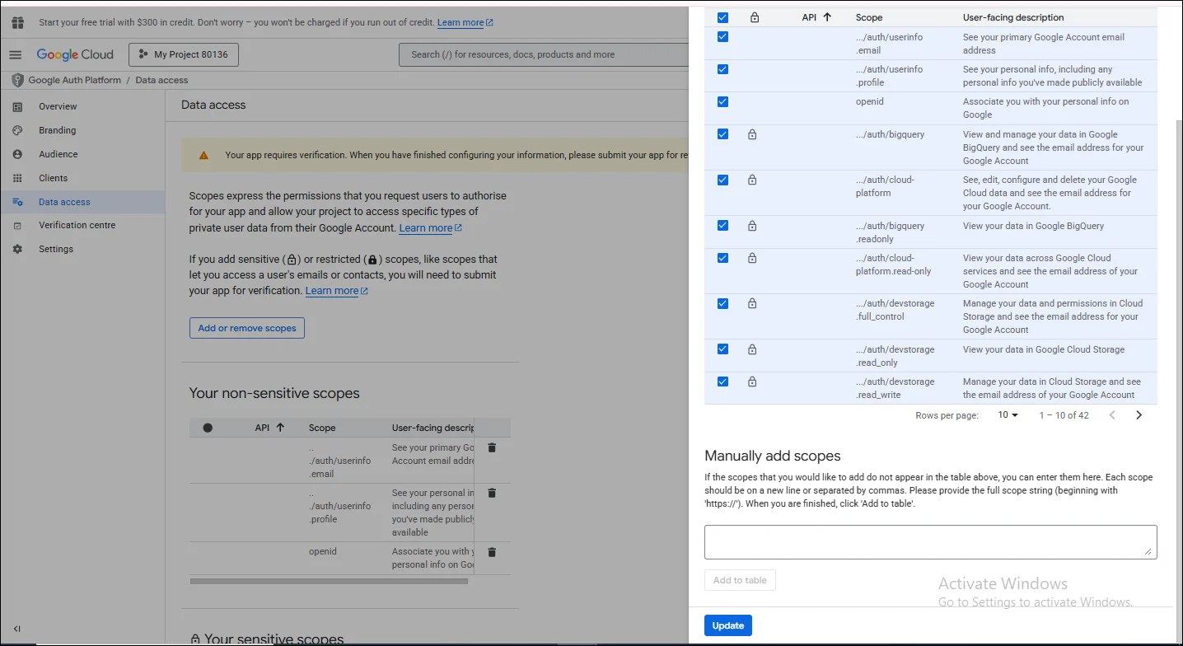Click the gift icon in the free trial banner
Image resolution: width=1183 pixels, height=646 pixels.
click(x=17, y=22)
